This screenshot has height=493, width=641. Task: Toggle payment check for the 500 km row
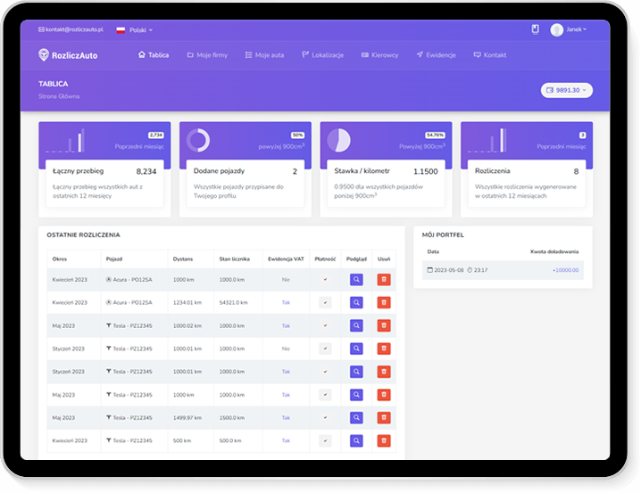[x=325, y=440]
